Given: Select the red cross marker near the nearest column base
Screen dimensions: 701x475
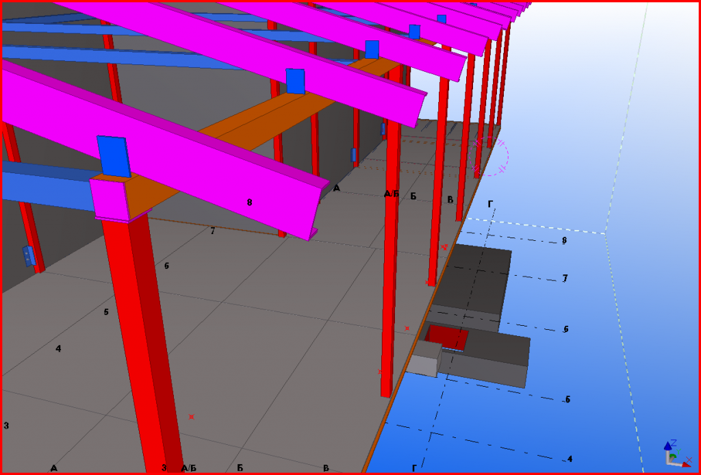Looking at the screenshot, I should pos(192,417).
